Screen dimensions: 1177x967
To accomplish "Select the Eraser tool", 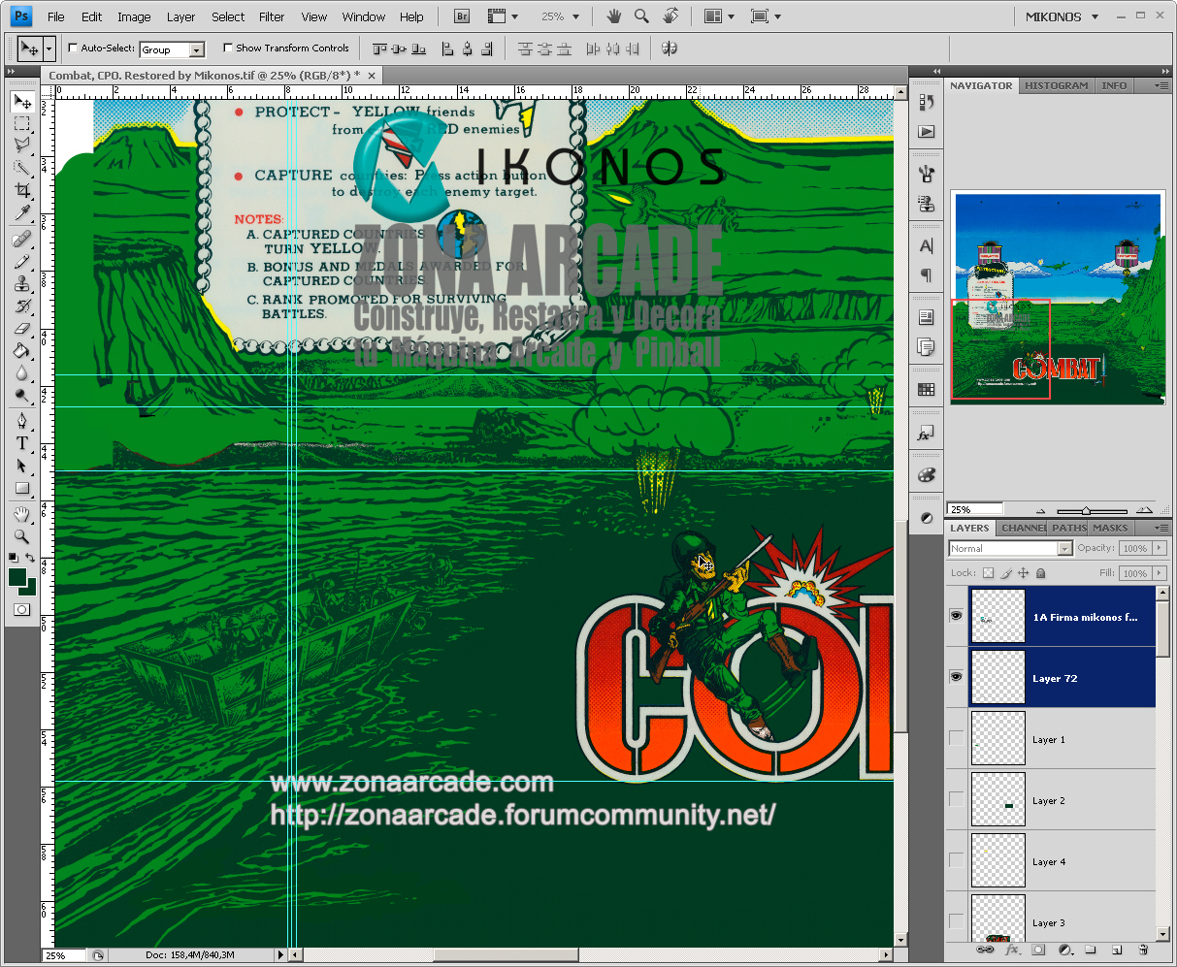I will pos(21,329).
